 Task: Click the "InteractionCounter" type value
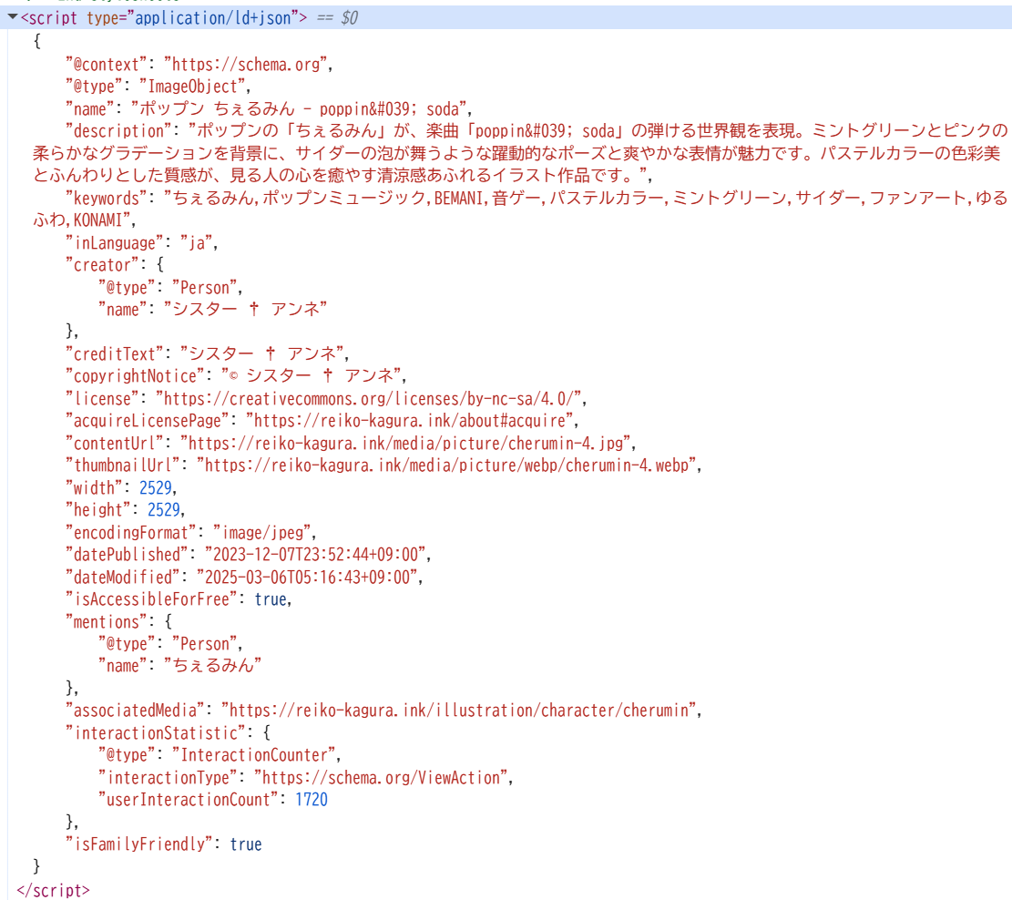(254, 755)
